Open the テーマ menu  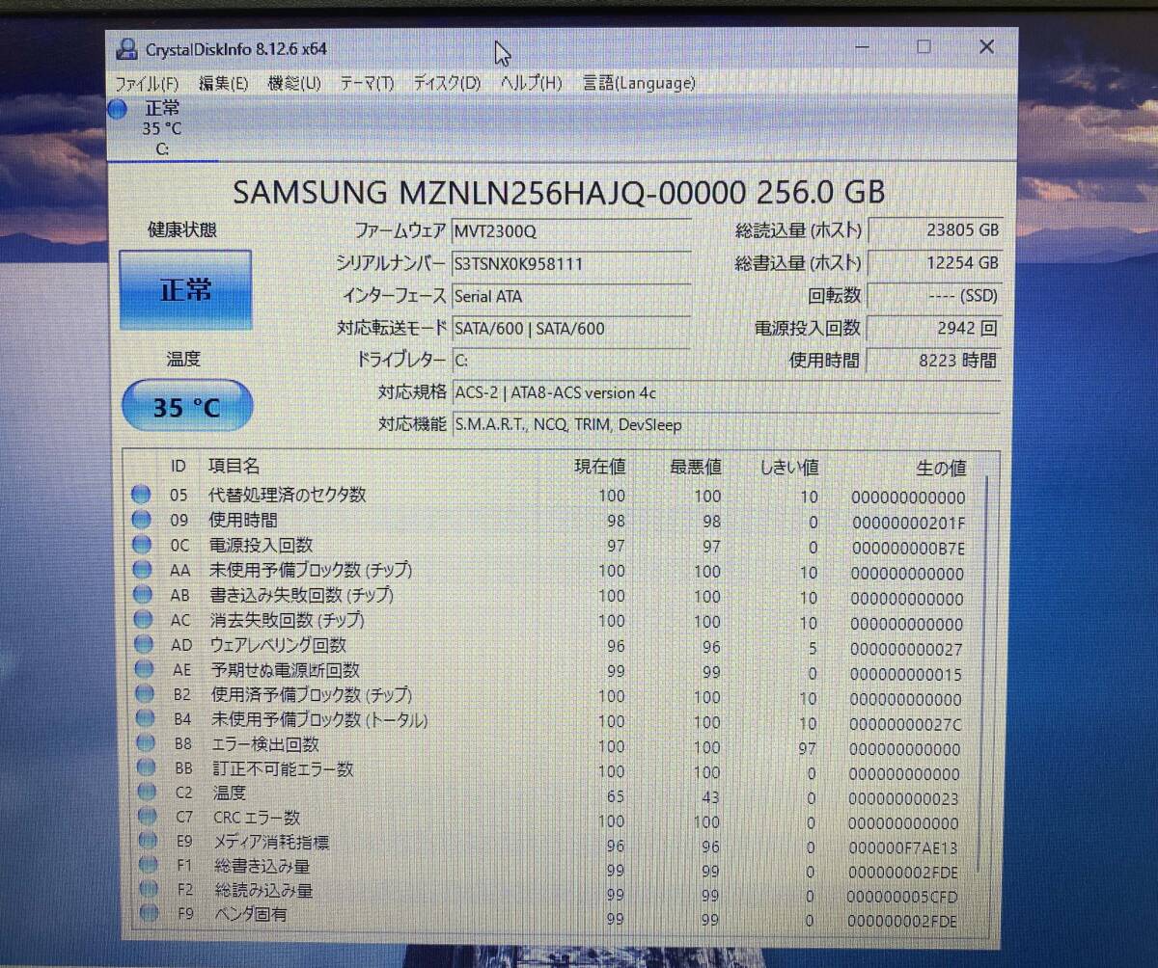tap(365, 84)
